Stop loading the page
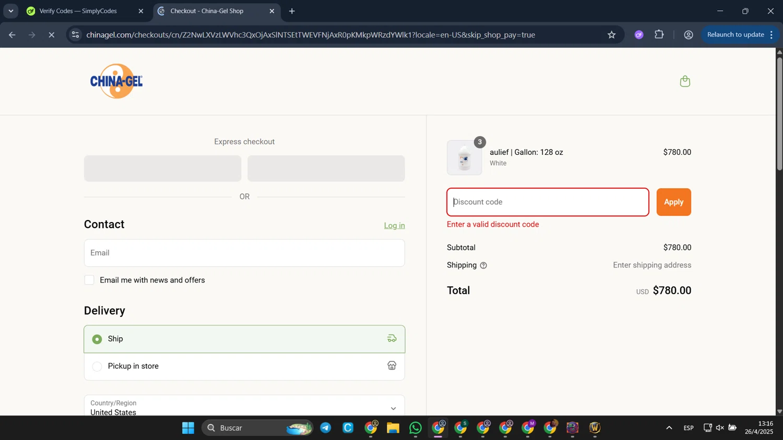This screenshot has width=783, height=440. (x=51, y=35)
